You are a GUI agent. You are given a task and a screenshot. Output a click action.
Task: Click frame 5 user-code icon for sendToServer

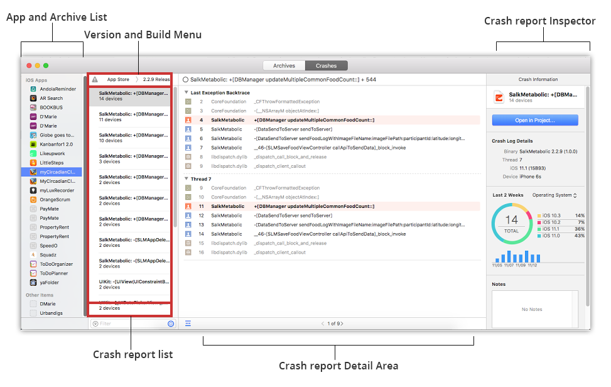(x=188, y=129)
